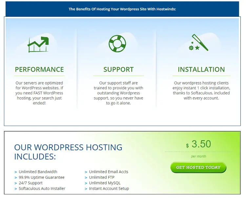Click the arrow bullet beside Unlimited Email Accts
246x198 pixels.
coord(86,172)
